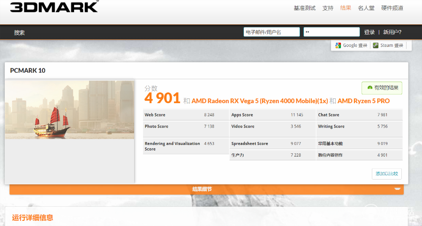Click the value 9 019

(383, 143)
